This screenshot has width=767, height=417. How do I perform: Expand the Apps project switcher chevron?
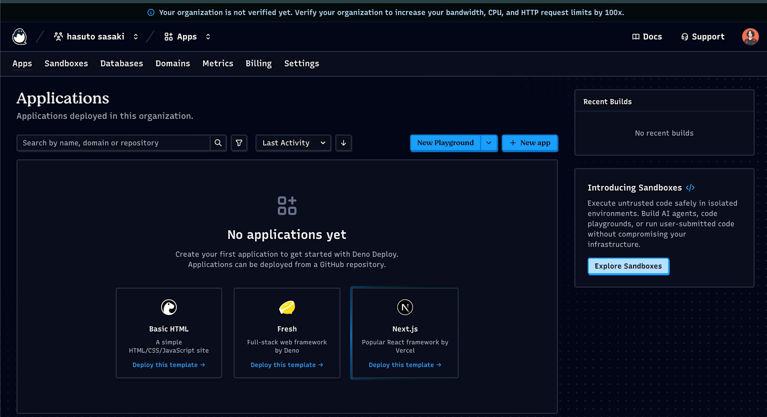pyautogui.click(x=208, y=36)
